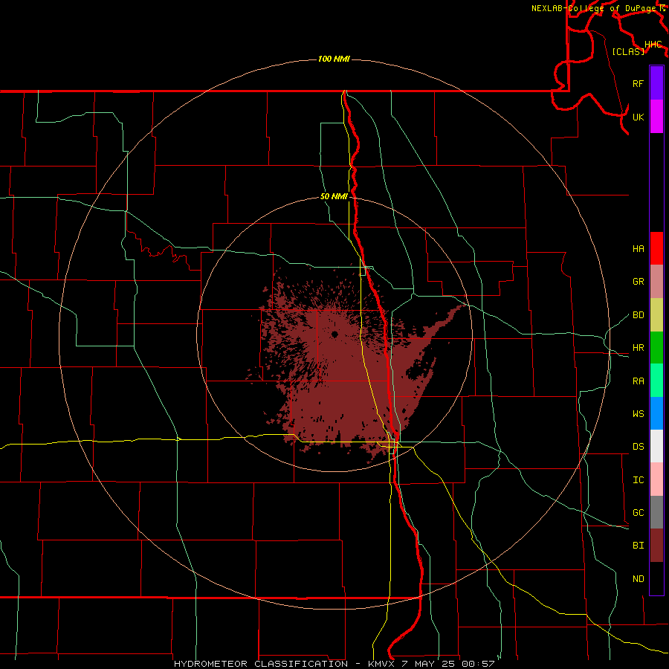The image size is (669, 669).
Task: Click the GR legend label
Action: (x=638, y=282)
